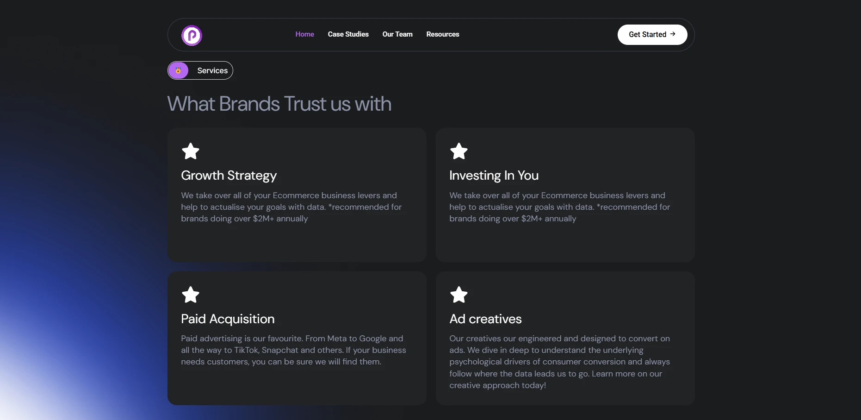Open the Growth Strategy card

[297, 195]
